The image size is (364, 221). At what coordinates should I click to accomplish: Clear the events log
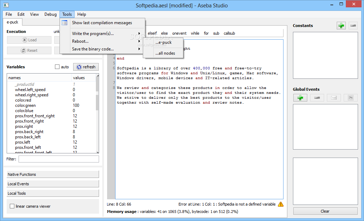click(325, 211)
